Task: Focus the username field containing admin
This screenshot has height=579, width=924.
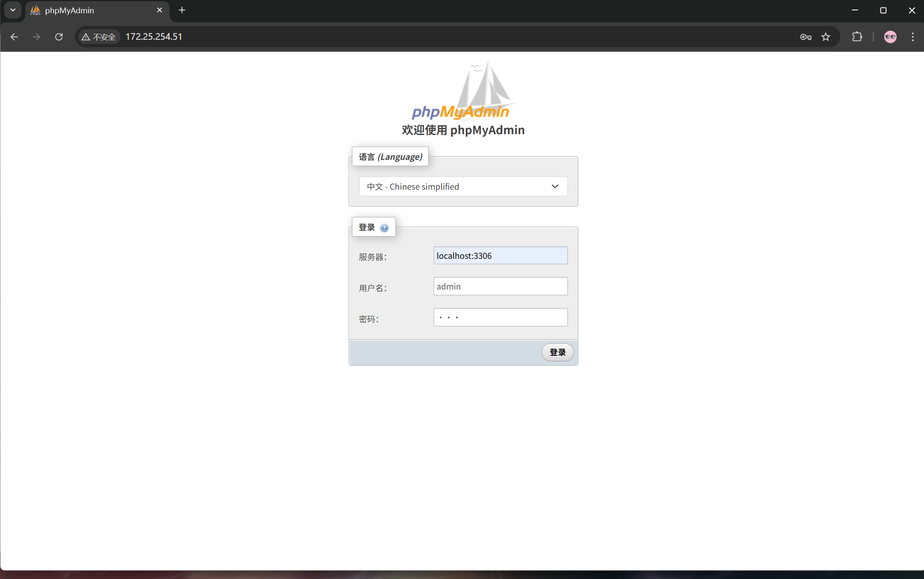Action: [500, 286]
